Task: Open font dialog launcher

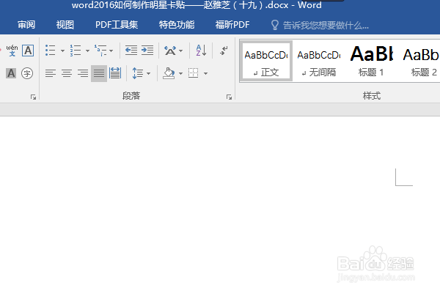Action: 34,97
